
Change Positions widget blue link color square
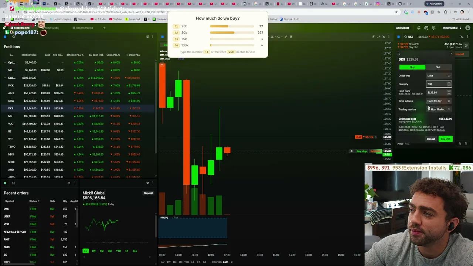[x=5, y=37]
